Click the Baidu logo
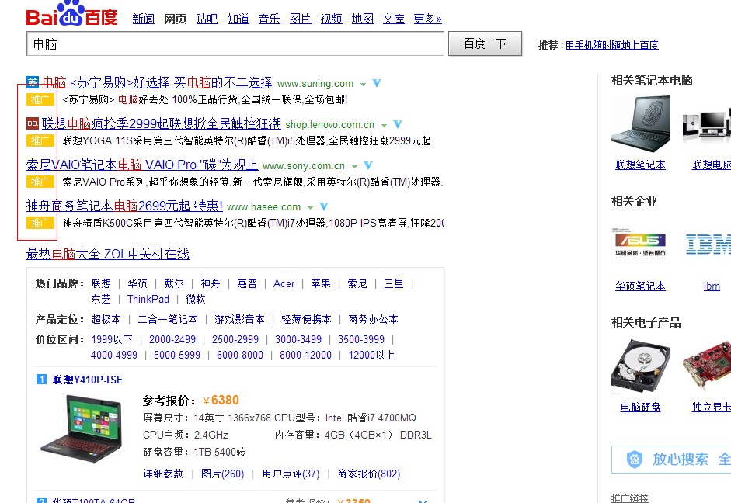The image size is (731, 503). pos(71,13)
